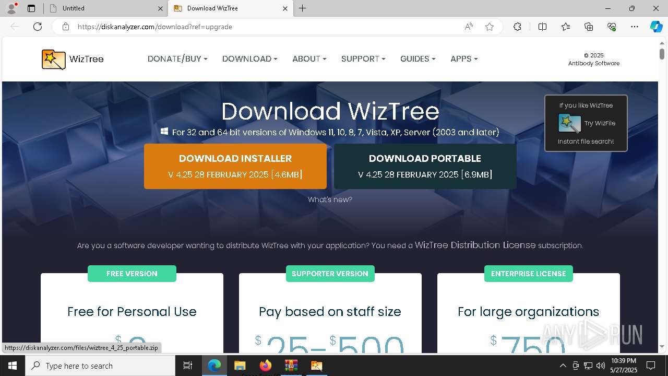This screenshot has height=376, width=668.
Task: Add page to favorites star icon
Action: pos(490,27)
